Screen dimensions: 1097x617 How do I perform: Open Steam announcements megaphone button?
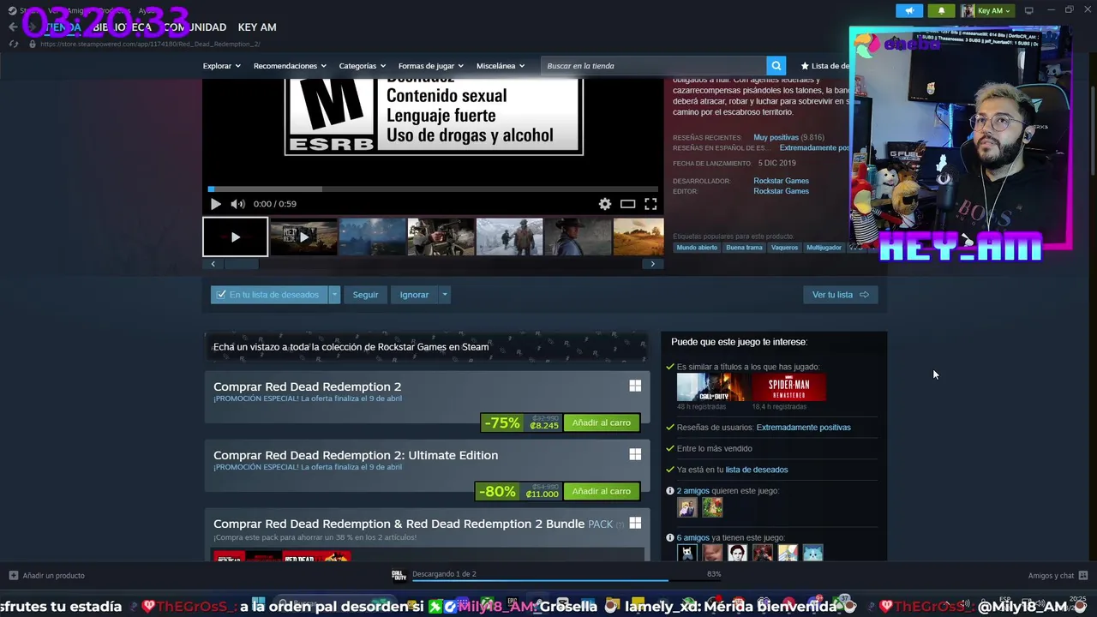coord(909,10)
